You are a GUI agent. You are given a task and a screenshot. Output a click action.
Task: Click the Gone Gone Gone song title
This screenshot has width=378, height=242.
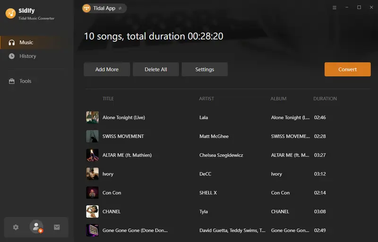(135, 231)
